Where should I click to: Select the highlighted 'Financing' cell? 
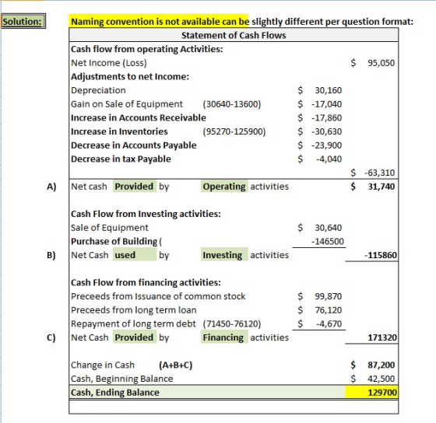[224, 337]
